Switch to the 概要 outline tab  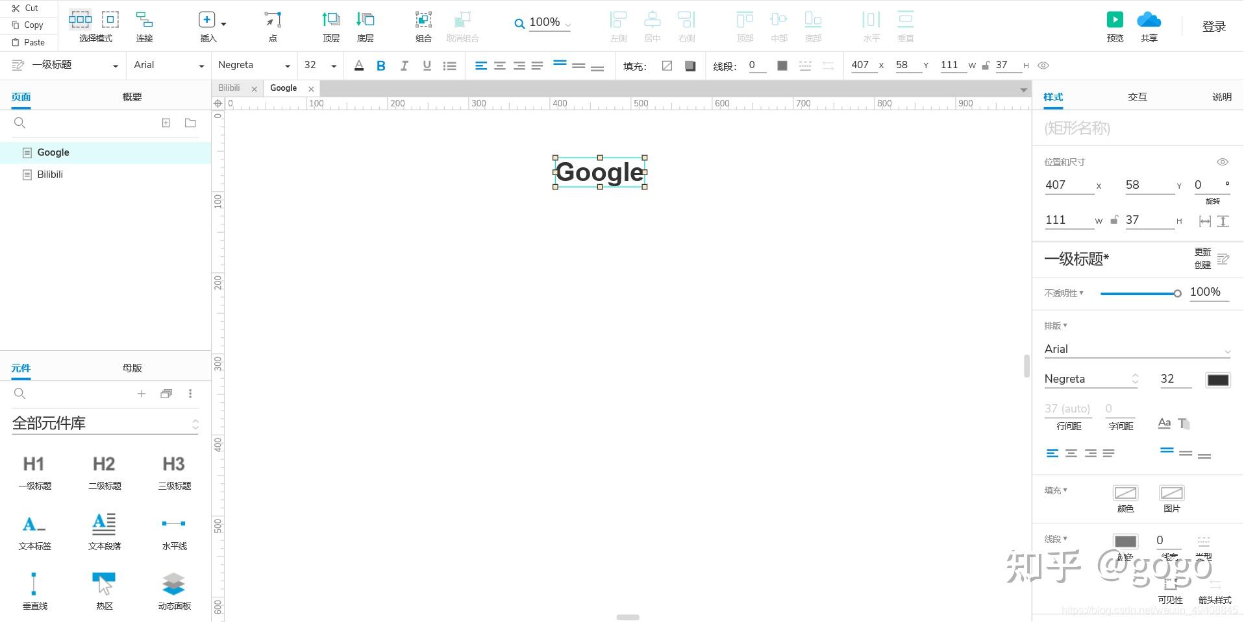coord(132,97)
